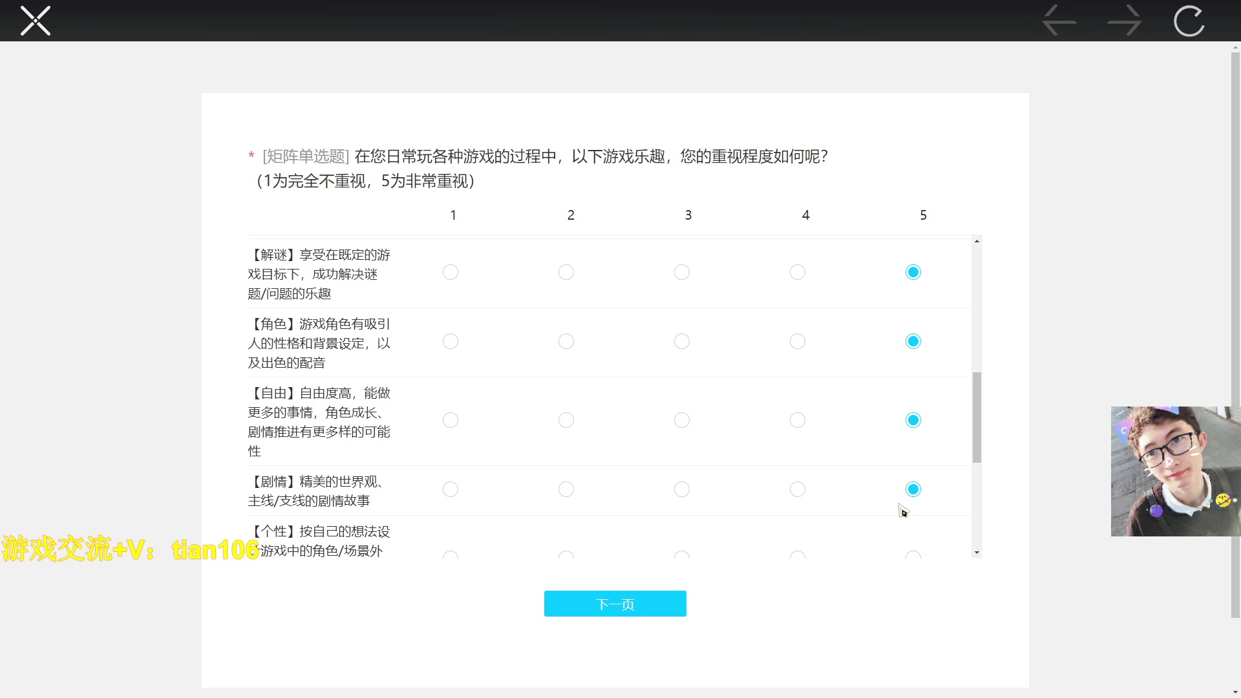The image size is (1241, 698).
Task: Pick rating 5 for the 个性 row
Action: click(x=913, y=555)
